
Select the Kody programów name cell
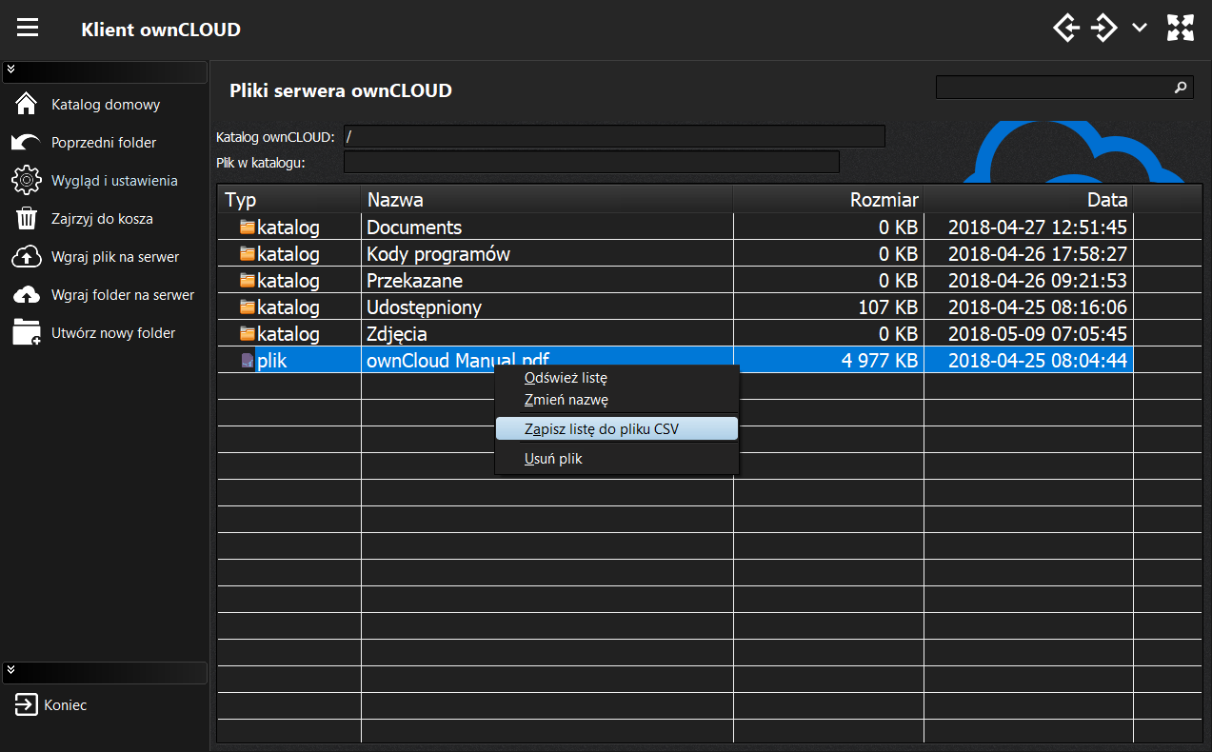547,253
